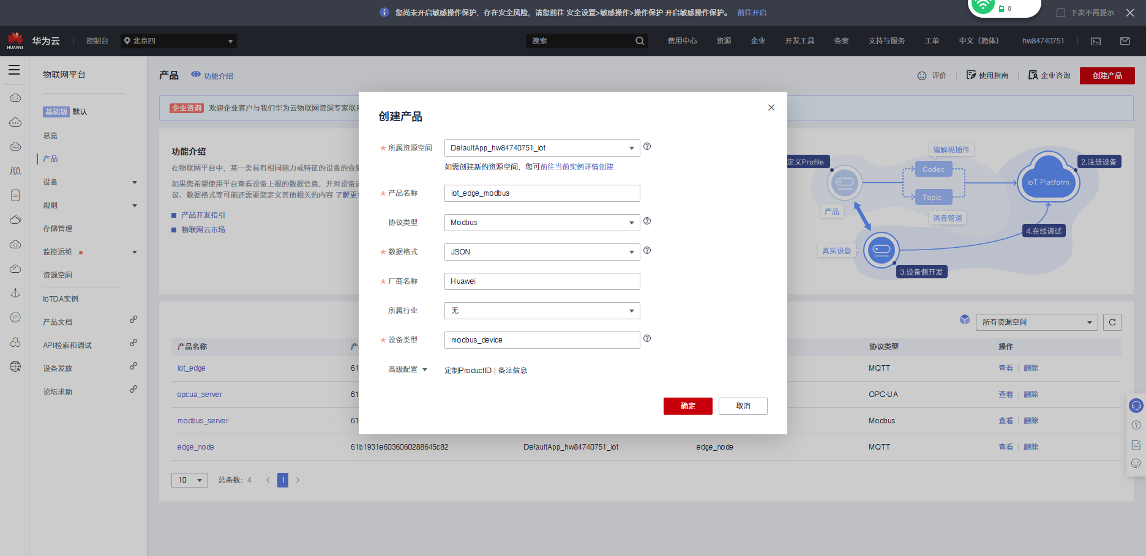1146x556 pixels.
Task: Click the smiley rating icon
Action: (x=922, y=76)
